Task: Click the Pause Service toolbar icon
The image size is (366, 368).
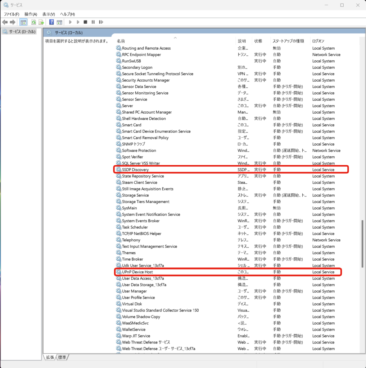Action: point(93,22)
